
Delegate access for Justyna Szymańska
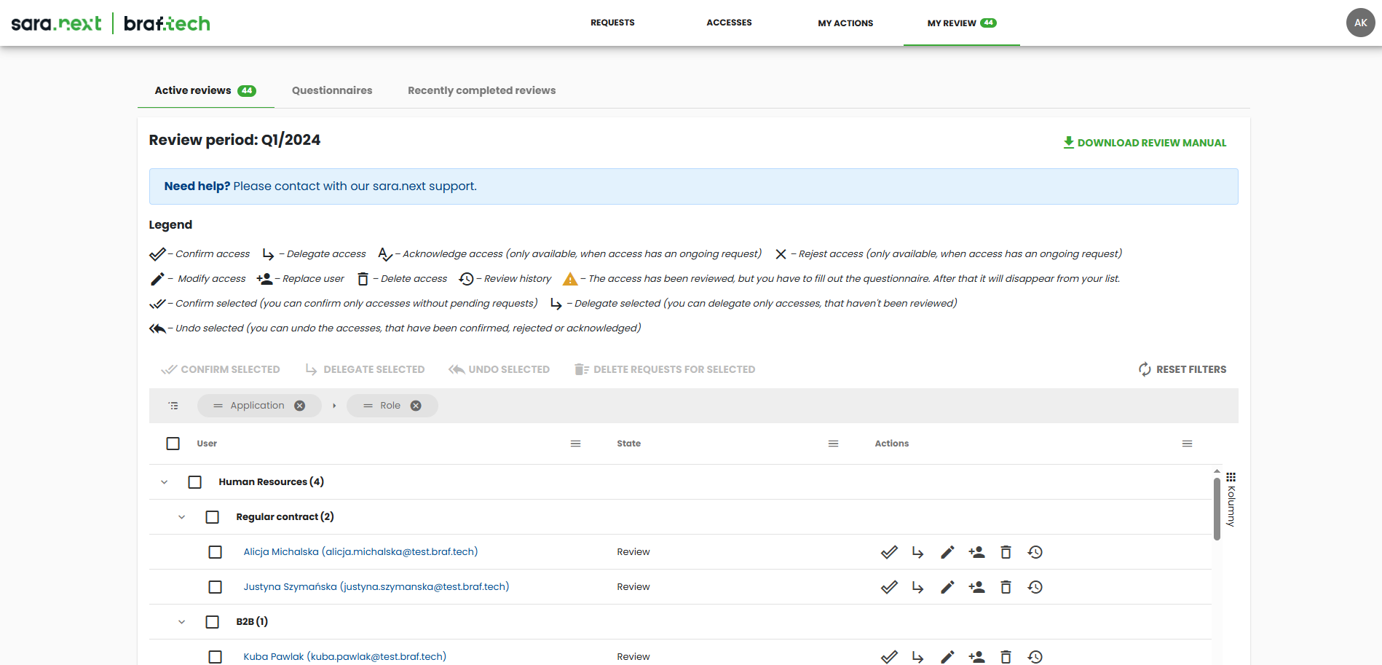coord(917,587)
